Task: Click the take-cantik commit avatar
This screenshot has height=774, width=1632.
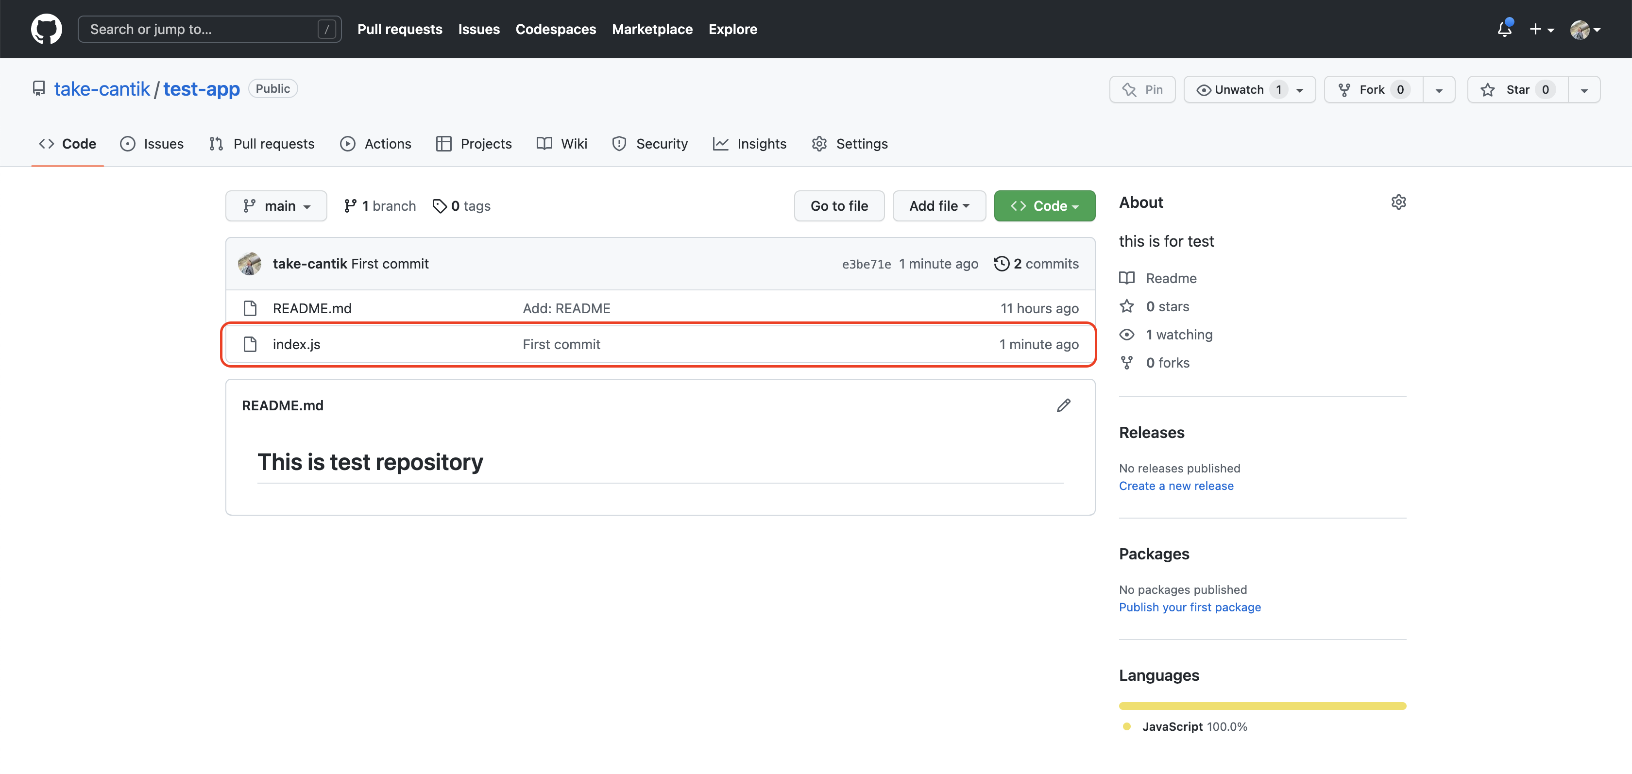Action: pos(250,264)
